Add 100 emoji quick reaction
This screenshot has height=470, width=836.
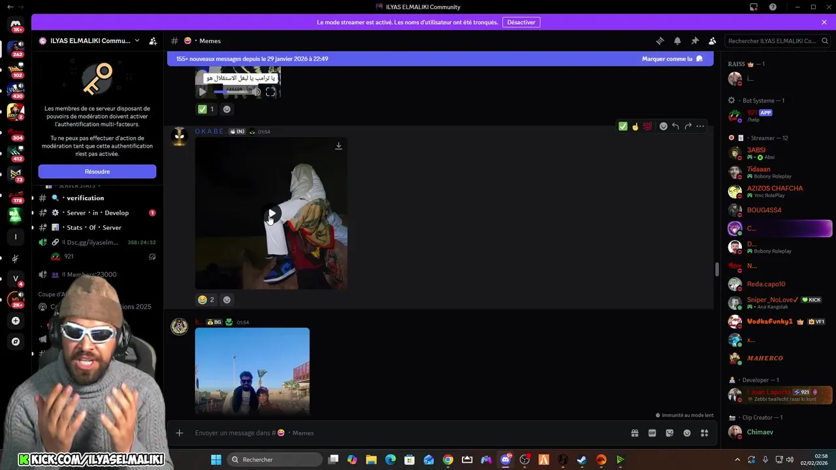(x=647, y=126)
